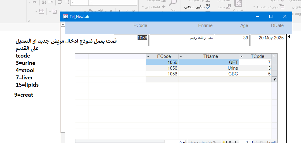This screenshot has width=301, height=143.
Task: Open the PCode column filter dropdown
Action: 148,57
